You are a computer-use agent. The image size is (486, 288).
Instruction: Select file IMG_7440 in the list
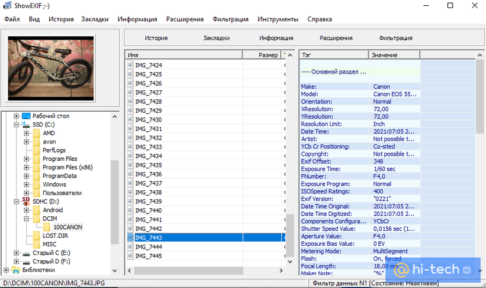(x=149, y=211)
